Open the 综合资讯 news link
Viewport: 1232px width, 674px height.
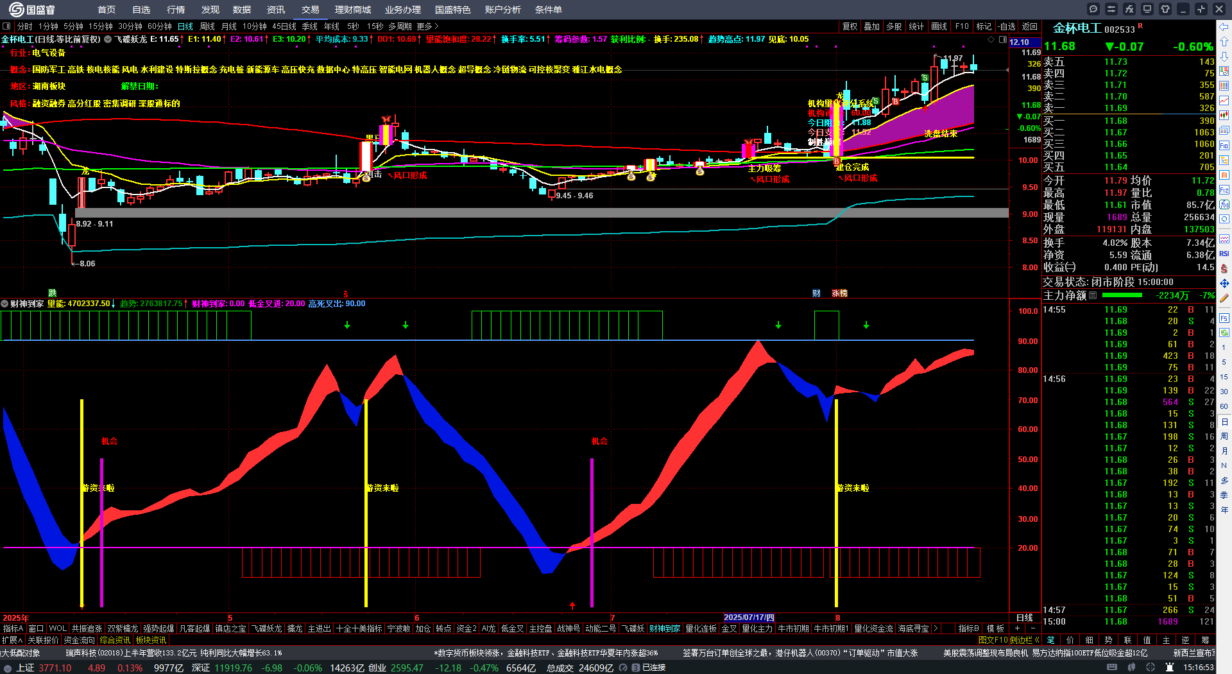click(115, 640)
